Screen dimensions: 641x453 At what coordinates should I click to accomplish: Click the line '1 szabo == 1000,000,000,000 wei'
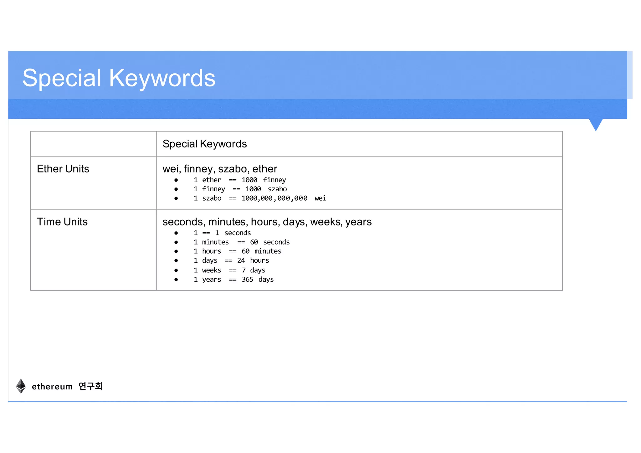(260, 198)
